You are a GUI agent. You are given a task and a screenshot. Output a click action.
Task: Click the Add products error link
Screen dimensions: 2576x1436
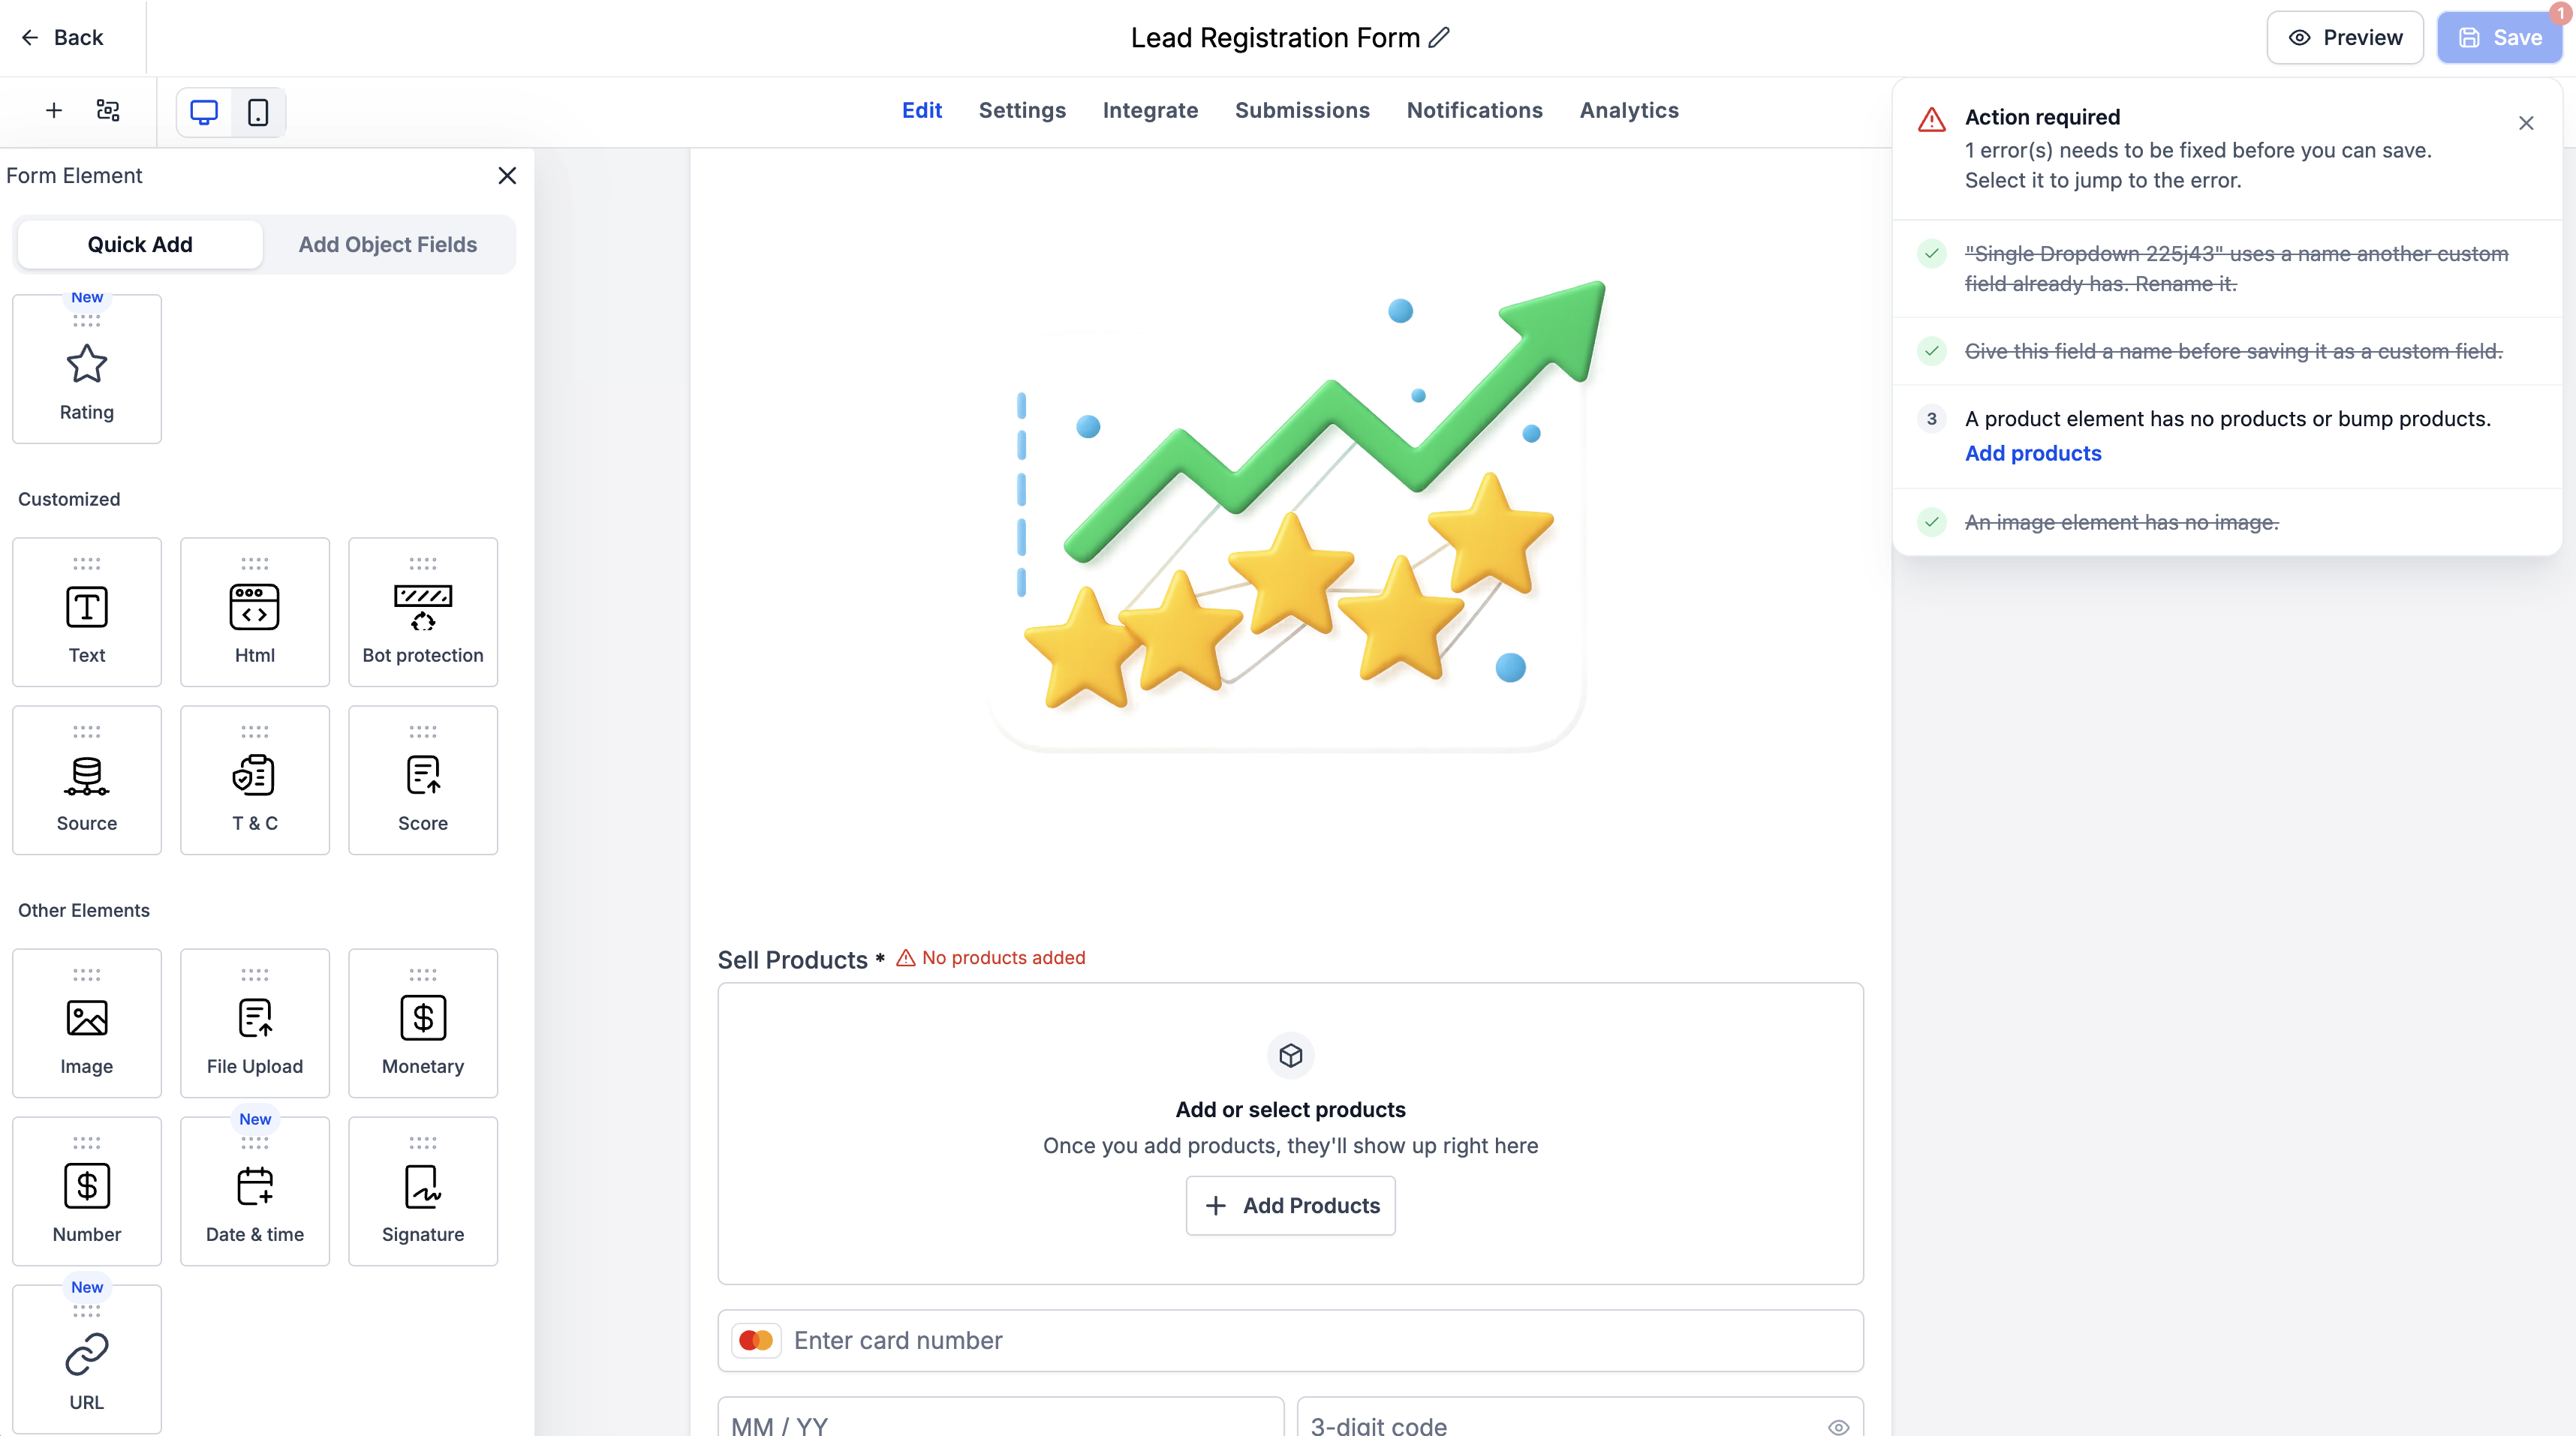pos(2033,454)
